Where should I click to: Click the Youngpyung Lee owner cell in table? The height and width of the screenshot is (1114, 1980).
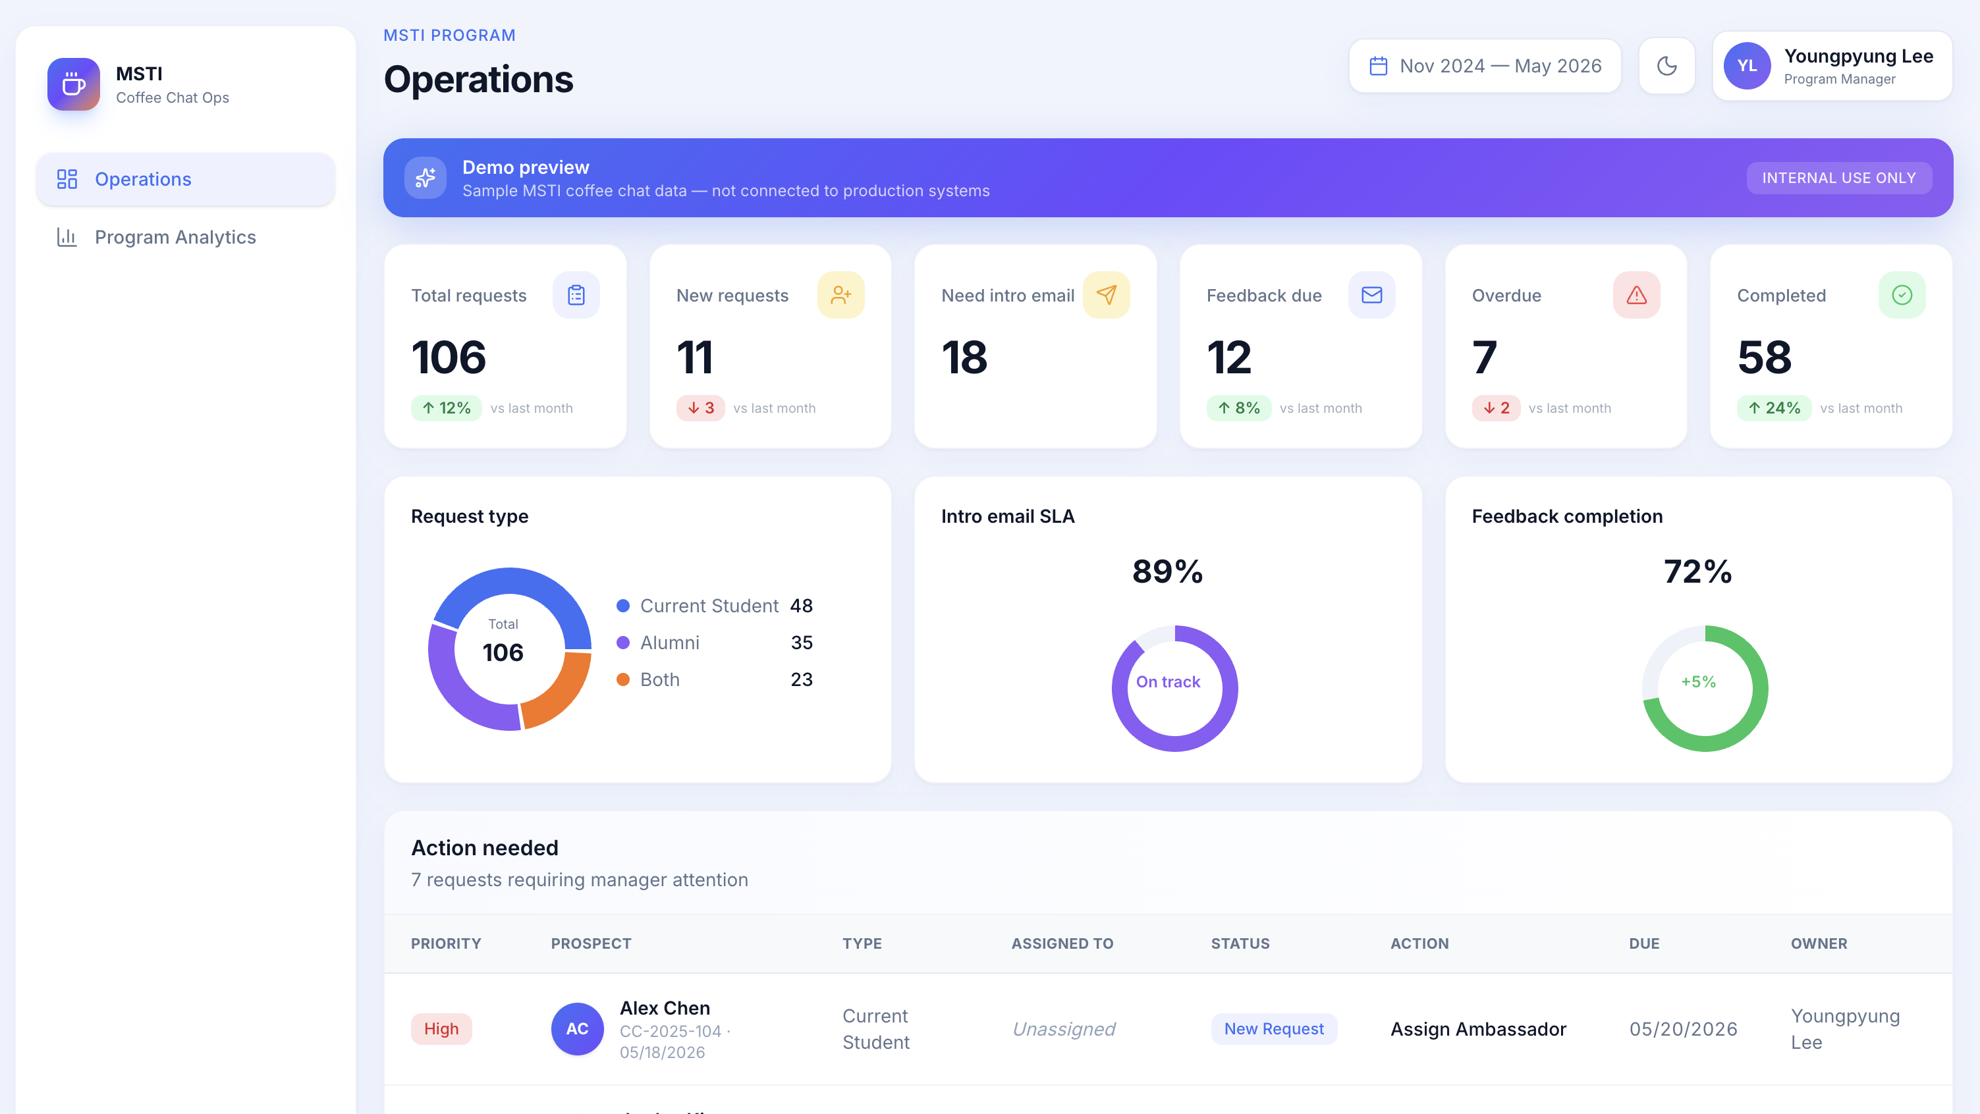(x=1845, y=1028)
